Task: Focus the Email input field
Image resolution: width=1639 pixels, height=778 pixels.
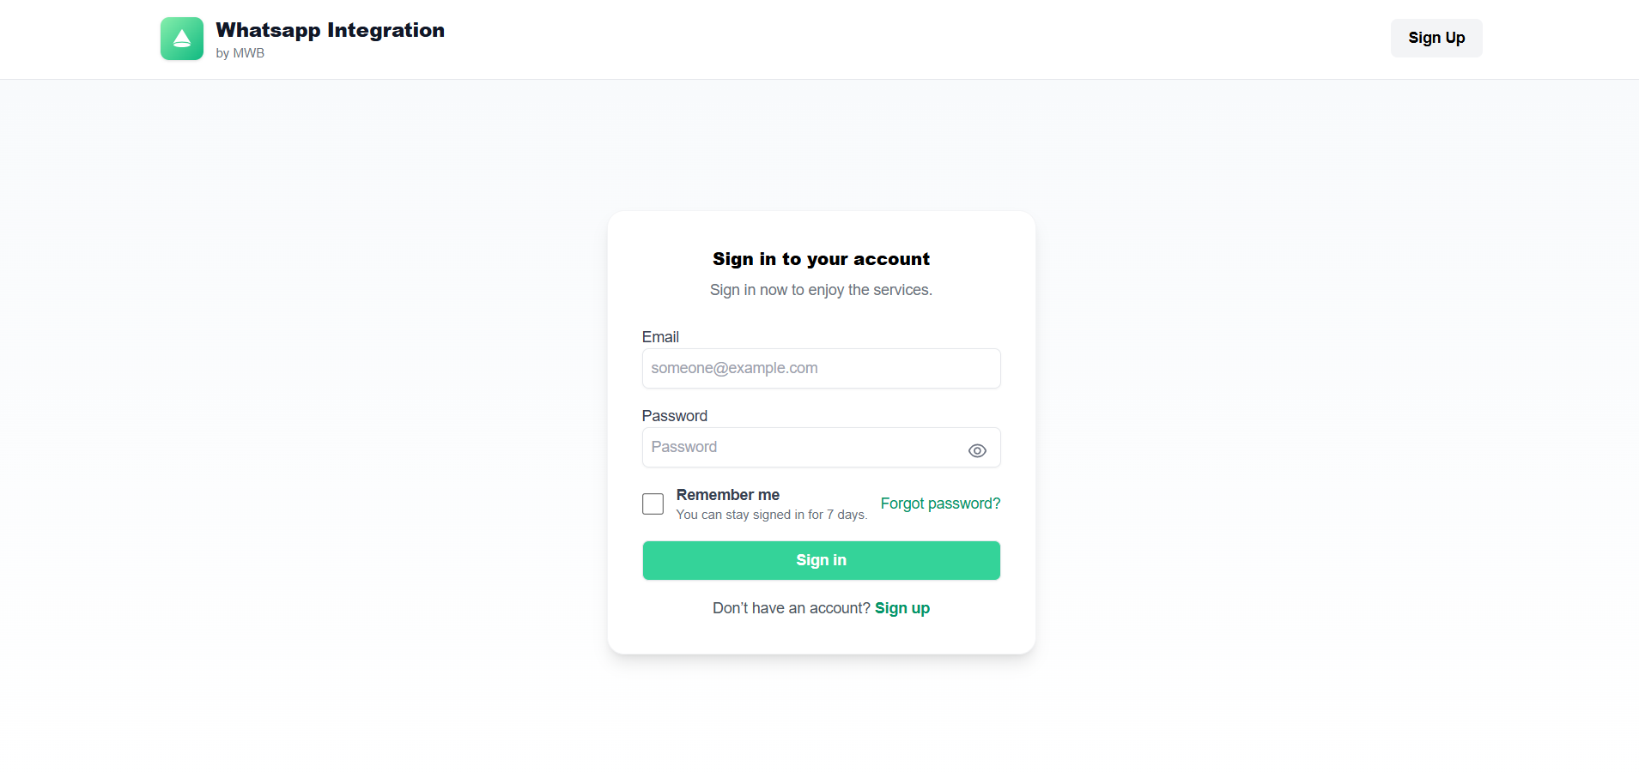Action: click(x=821, y=369)
